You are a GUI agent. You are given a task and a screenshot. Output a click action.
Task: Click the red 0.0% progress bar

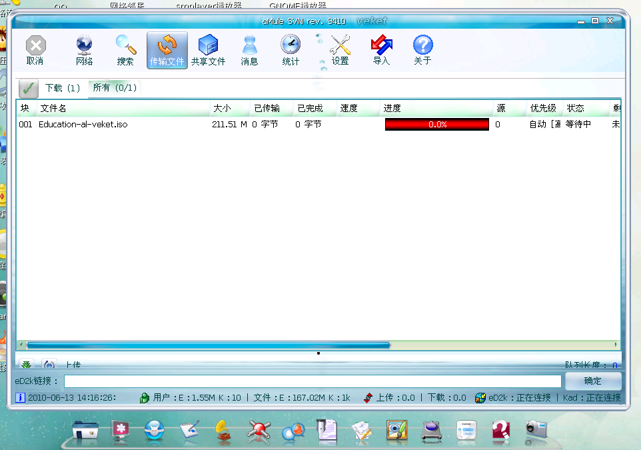[x=437, y=125]
